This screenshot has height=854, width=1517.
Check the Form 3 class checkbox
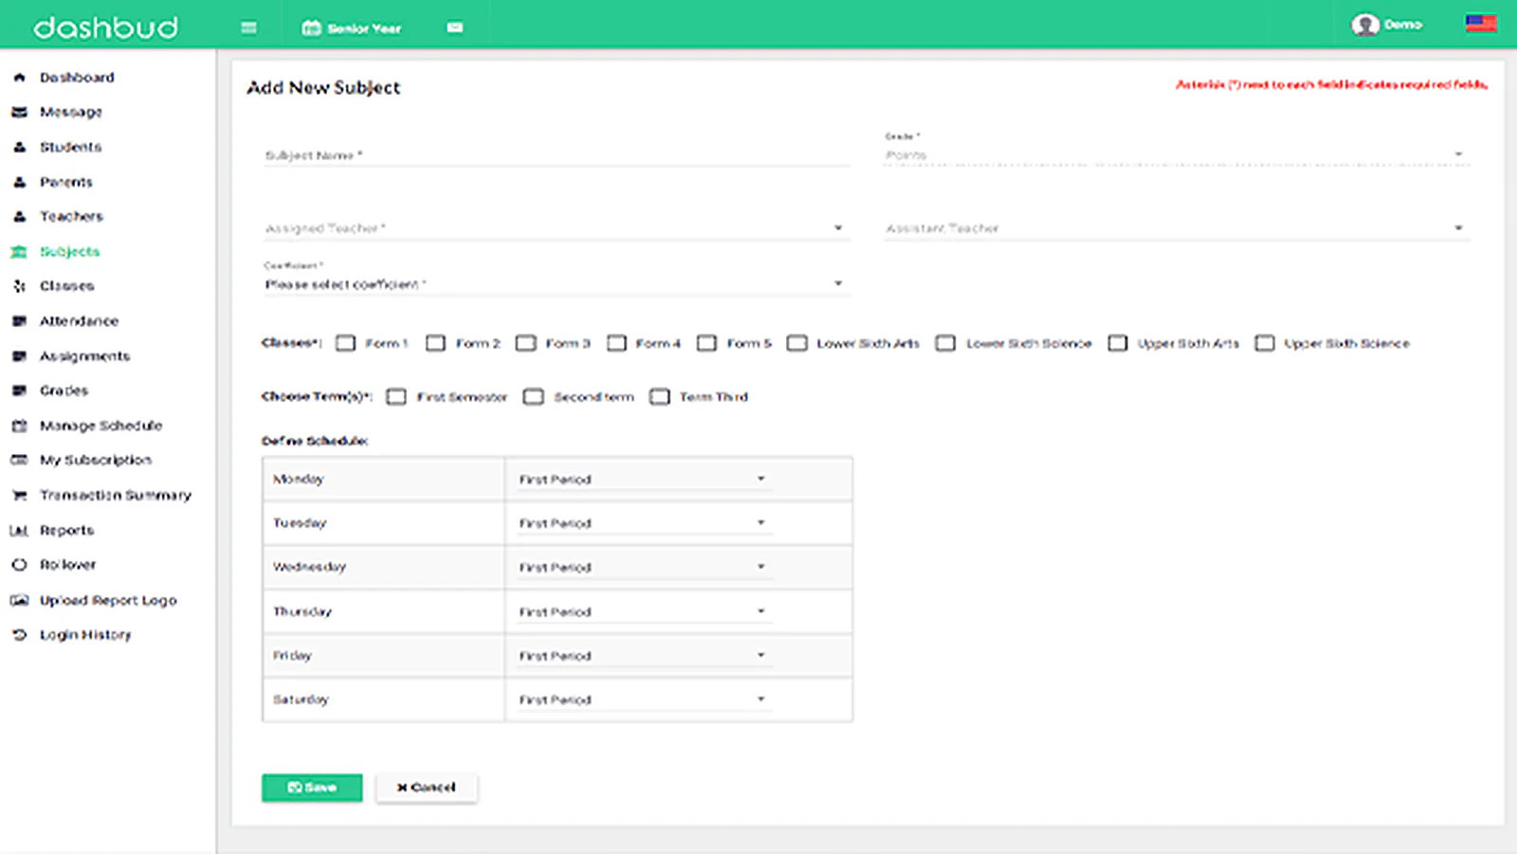pos(526,343)
